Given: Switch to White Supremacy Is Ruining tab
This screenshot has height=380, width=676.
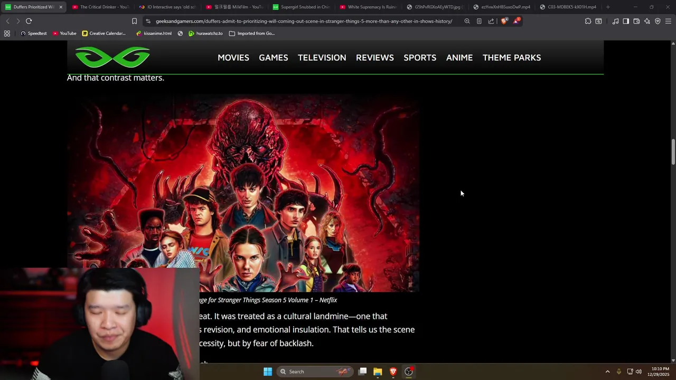Looking at the screenshot, I should 368,7.
